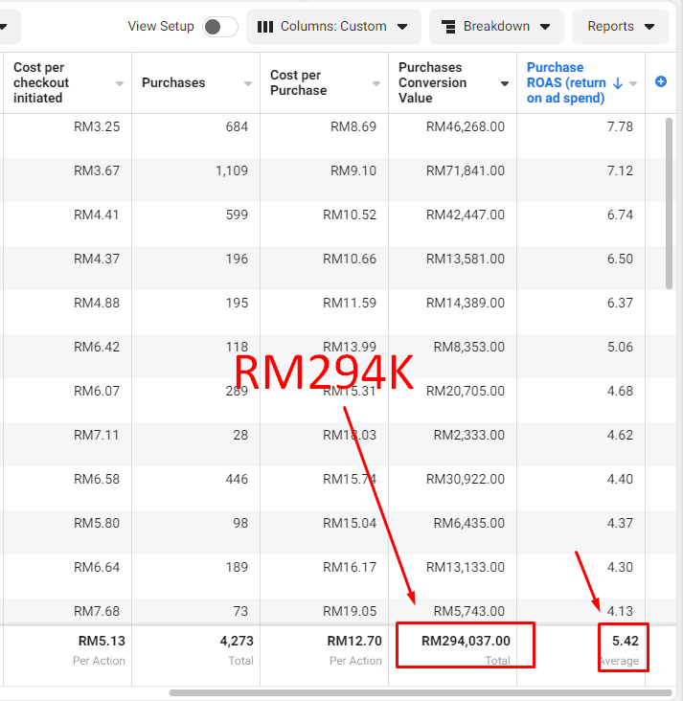683x701 pixels.
Task: Click the vertical scrollbar thumb
Action: click(669, 203)
